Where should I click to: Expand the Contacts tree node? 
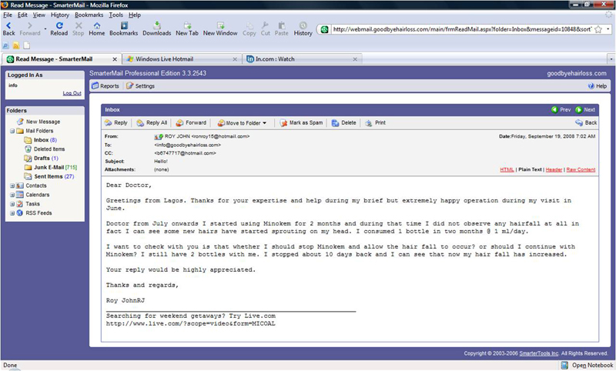pyautogui.click(x=12, y=185)
